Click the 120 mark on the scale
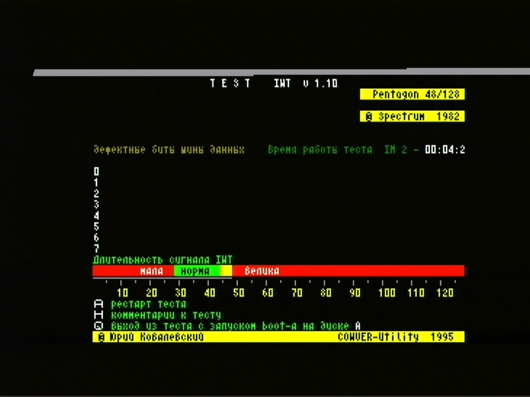Screen dimensions: 530x397 pyautogui.click(x=444, y=293)
